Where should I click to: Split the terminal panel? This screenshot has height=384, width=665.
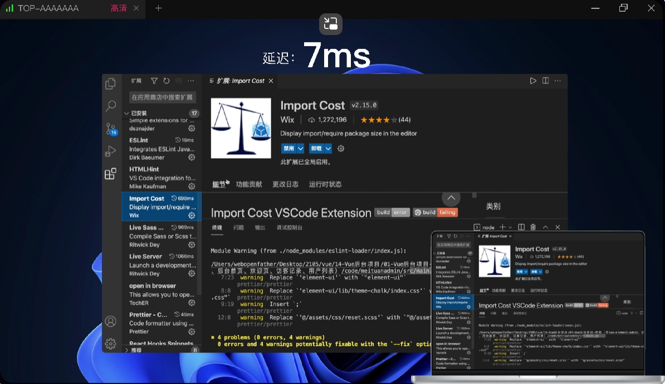click(521, 227)
